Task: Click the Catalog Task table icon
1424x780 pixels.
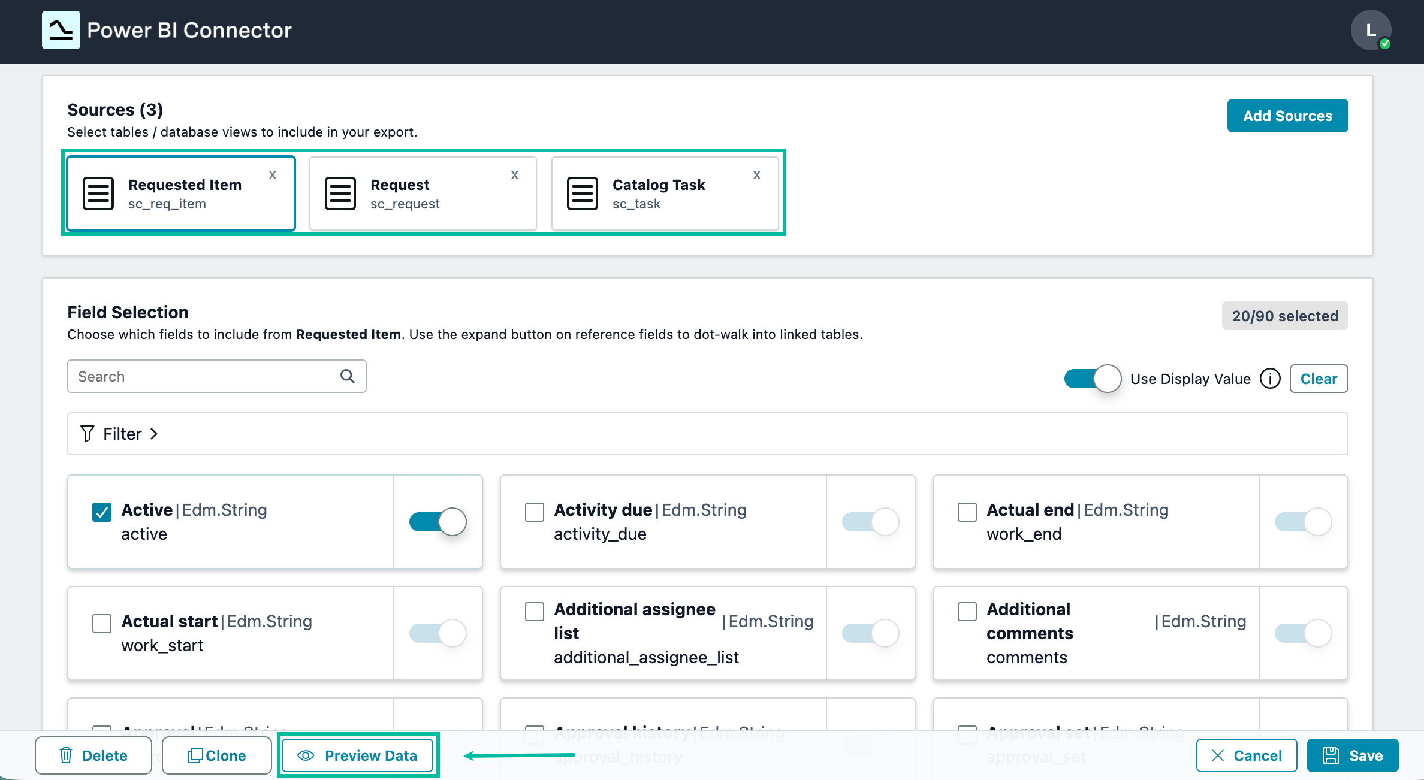Action: coord(583,194)
